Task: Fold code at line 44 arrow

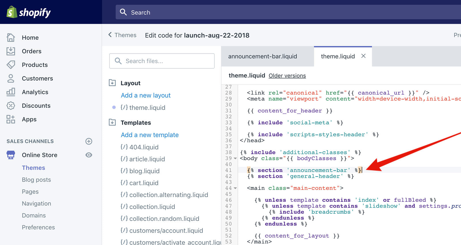Action: point(235,188)
